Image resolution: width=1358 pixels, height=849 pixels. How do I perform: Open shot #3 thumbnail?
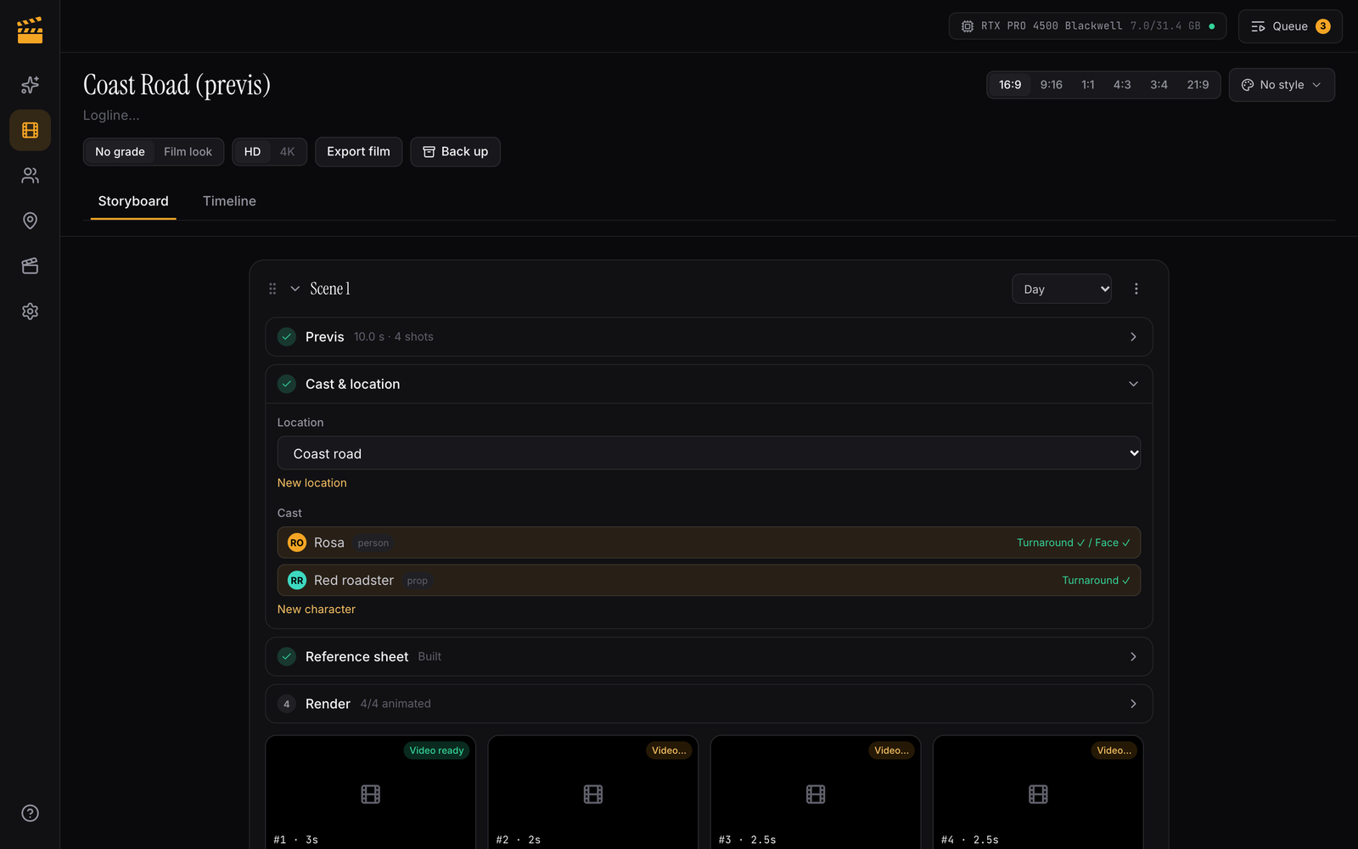(816, 793)
